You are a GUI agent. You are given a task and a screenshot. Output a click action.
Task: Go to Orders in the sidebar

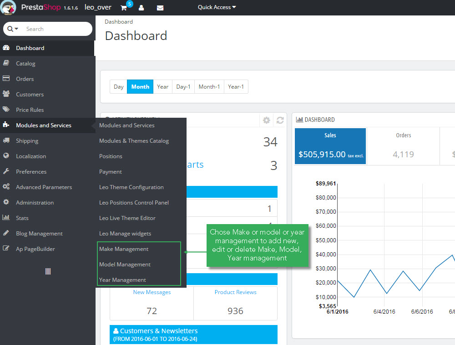click(x=25, y=79)
